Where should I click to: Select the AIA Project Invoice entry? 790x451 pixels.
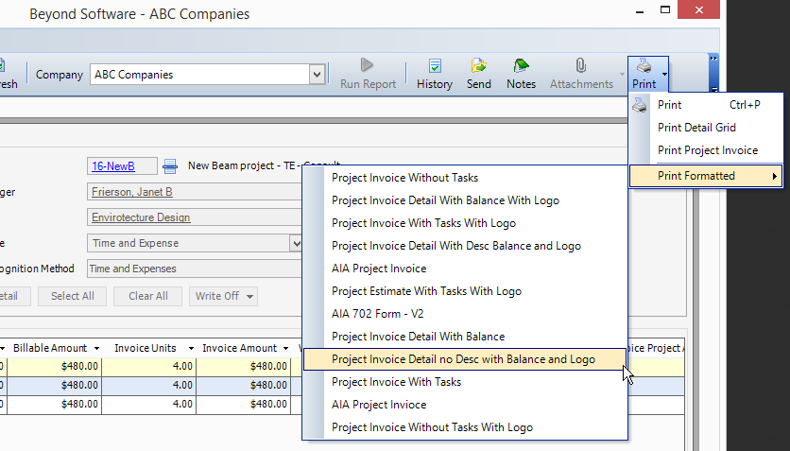coord(465,269)
